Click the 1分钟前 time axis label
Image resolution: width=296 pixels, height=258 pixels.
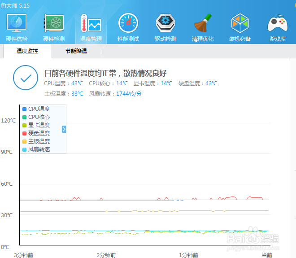[188, 255]
